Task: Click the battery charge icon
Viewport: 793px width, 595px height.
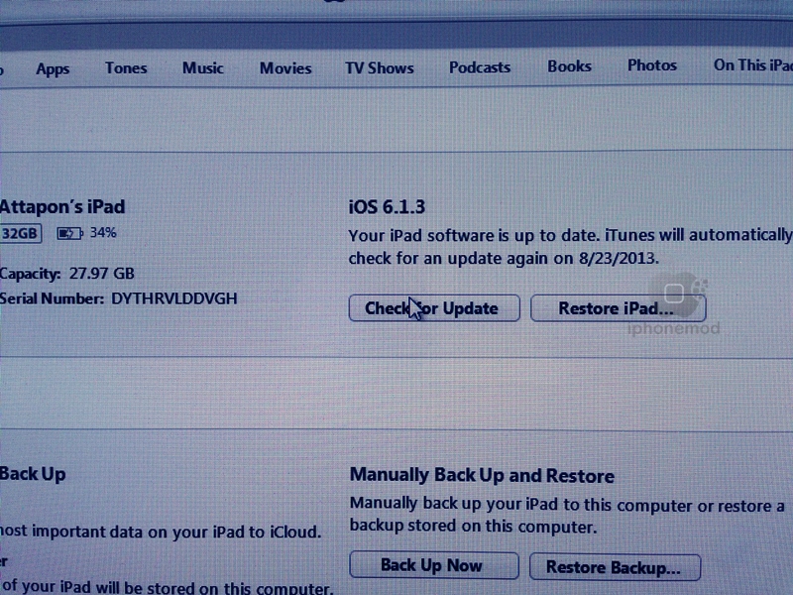Action: point(69,233)
